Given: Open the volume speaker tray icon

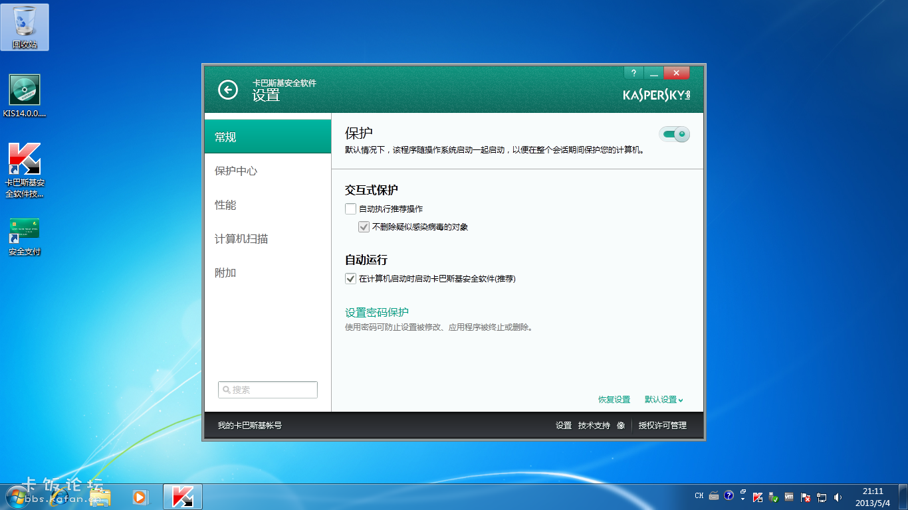Looking at the screenshot, I should [x=838, y=497].
